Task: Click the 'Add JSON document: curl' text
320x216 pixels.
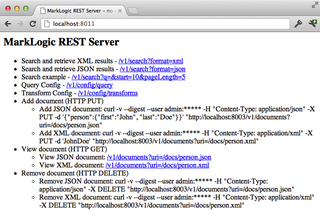Action: coord(77,109)
